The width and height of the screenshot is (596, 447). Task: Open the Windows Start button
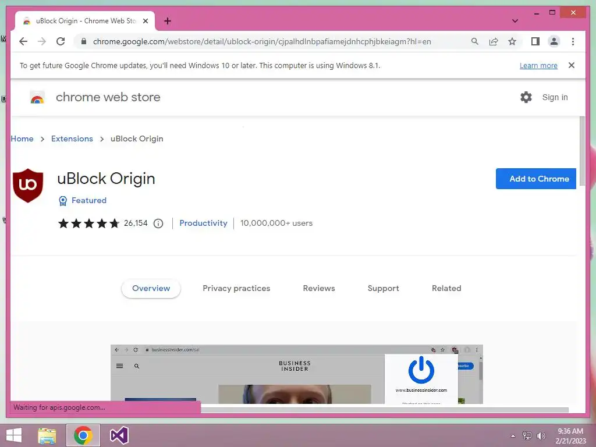click(14, 435)
